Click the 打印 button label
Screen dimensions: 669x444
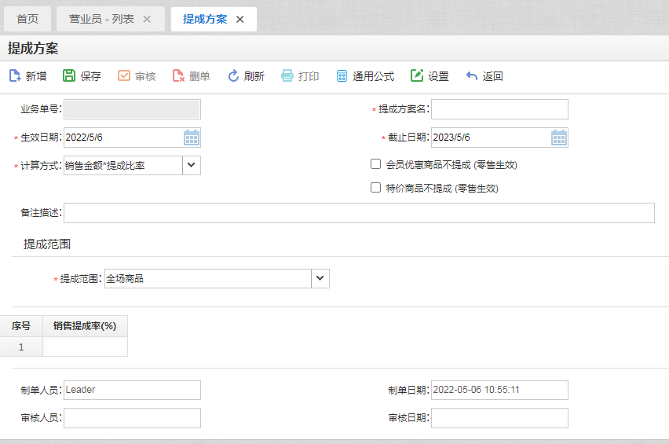point(309,76)
